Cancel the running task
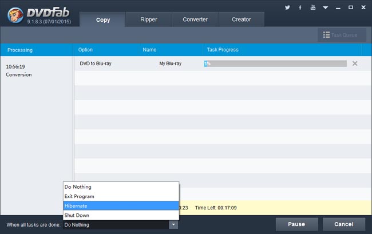Viewport: 372px width, 234px height. [344, 224]
